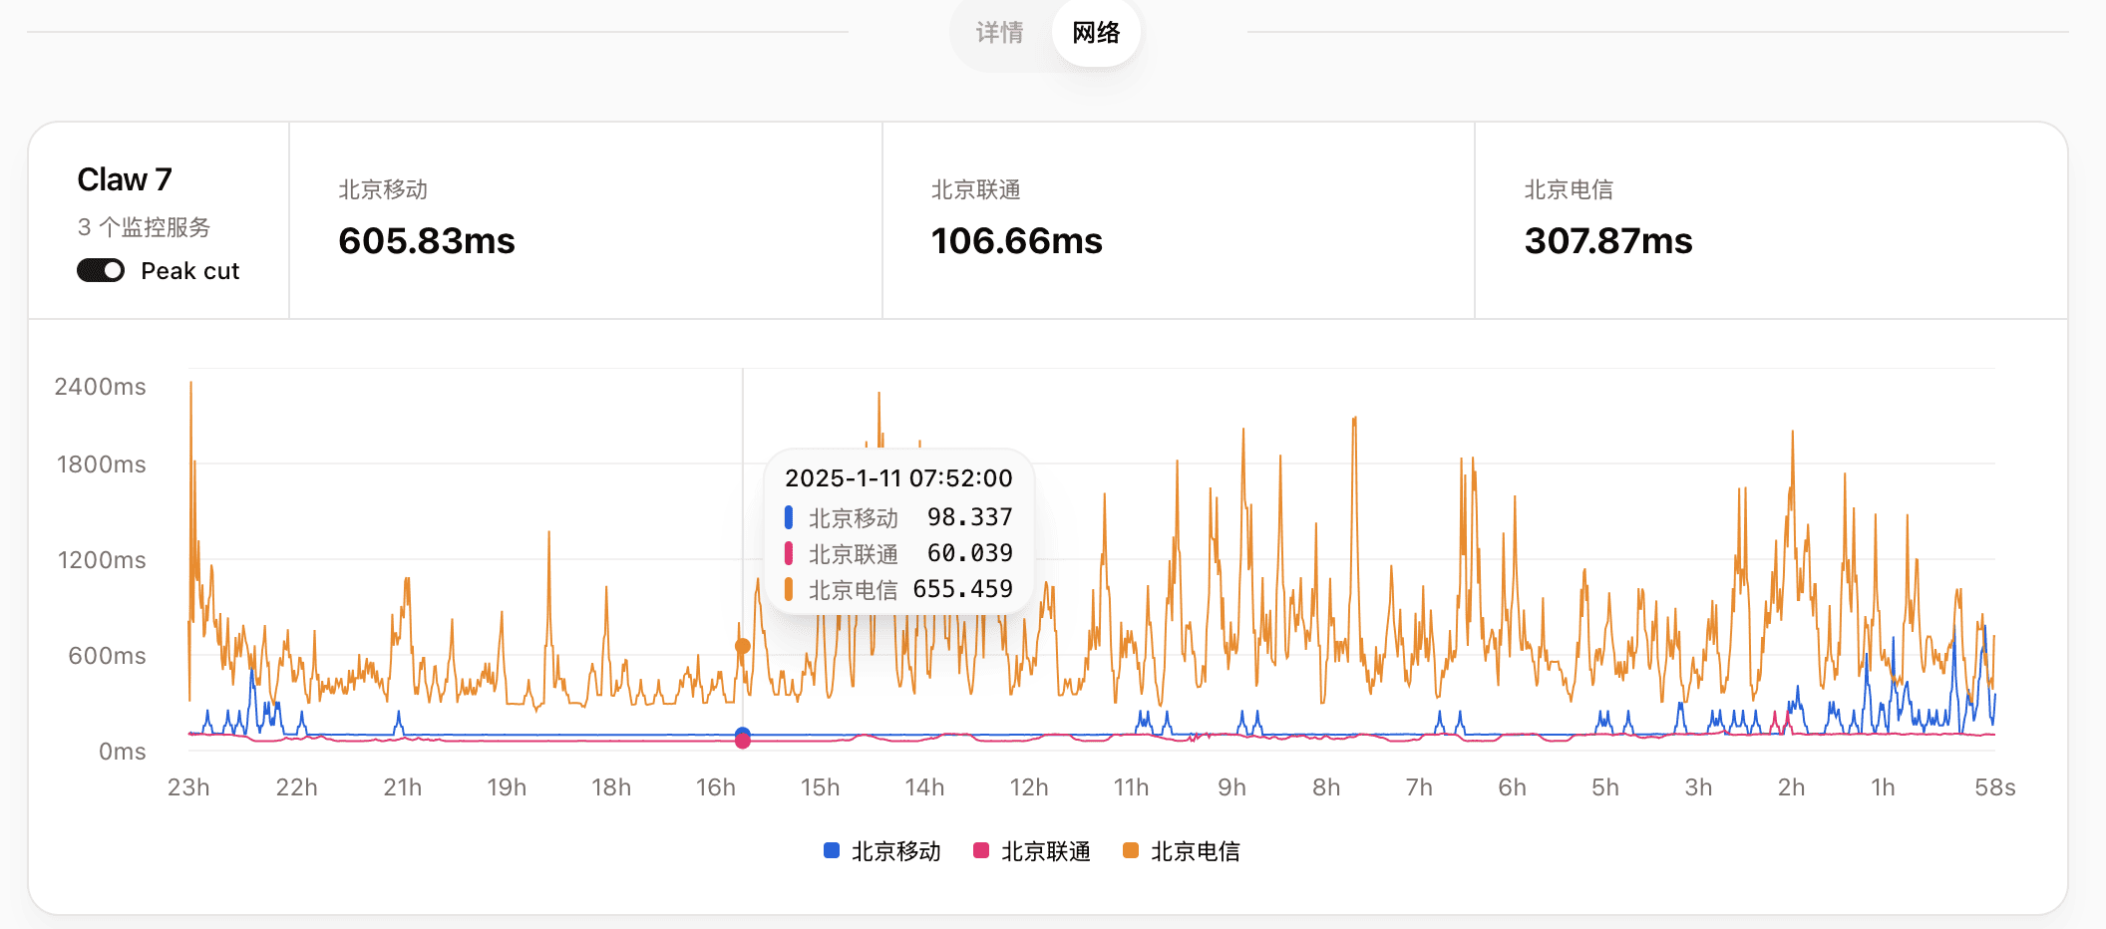
Task: Hide 北京电信 series via legend label
Action: click(1195, 851)
